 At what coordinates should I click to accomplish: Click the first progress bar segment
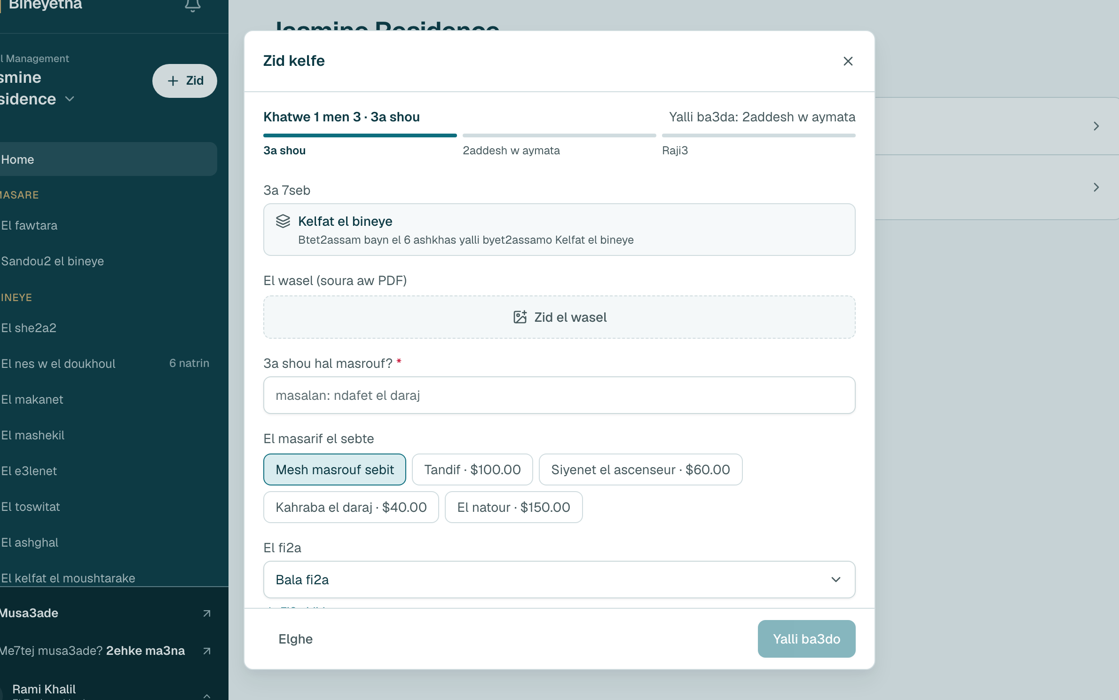(360, 135)
